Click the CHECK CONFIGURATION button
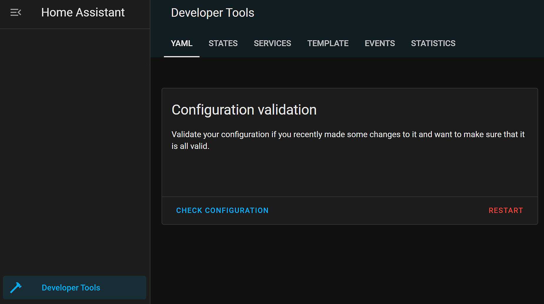 [222, 211]
